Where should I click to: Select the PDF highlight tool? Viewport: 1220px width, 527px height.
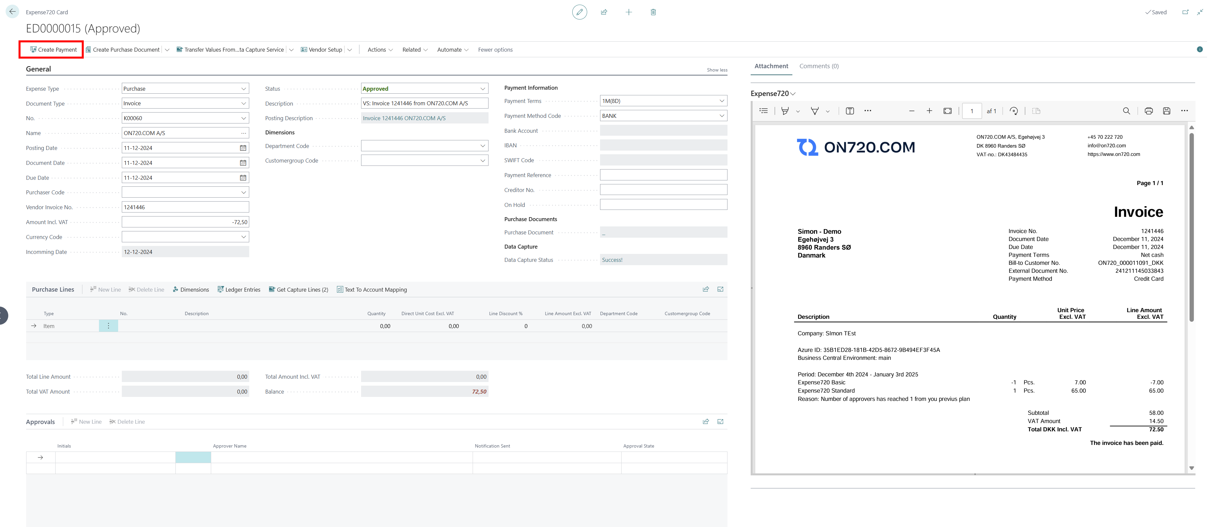pyautogui.click(x=785, y=111)
